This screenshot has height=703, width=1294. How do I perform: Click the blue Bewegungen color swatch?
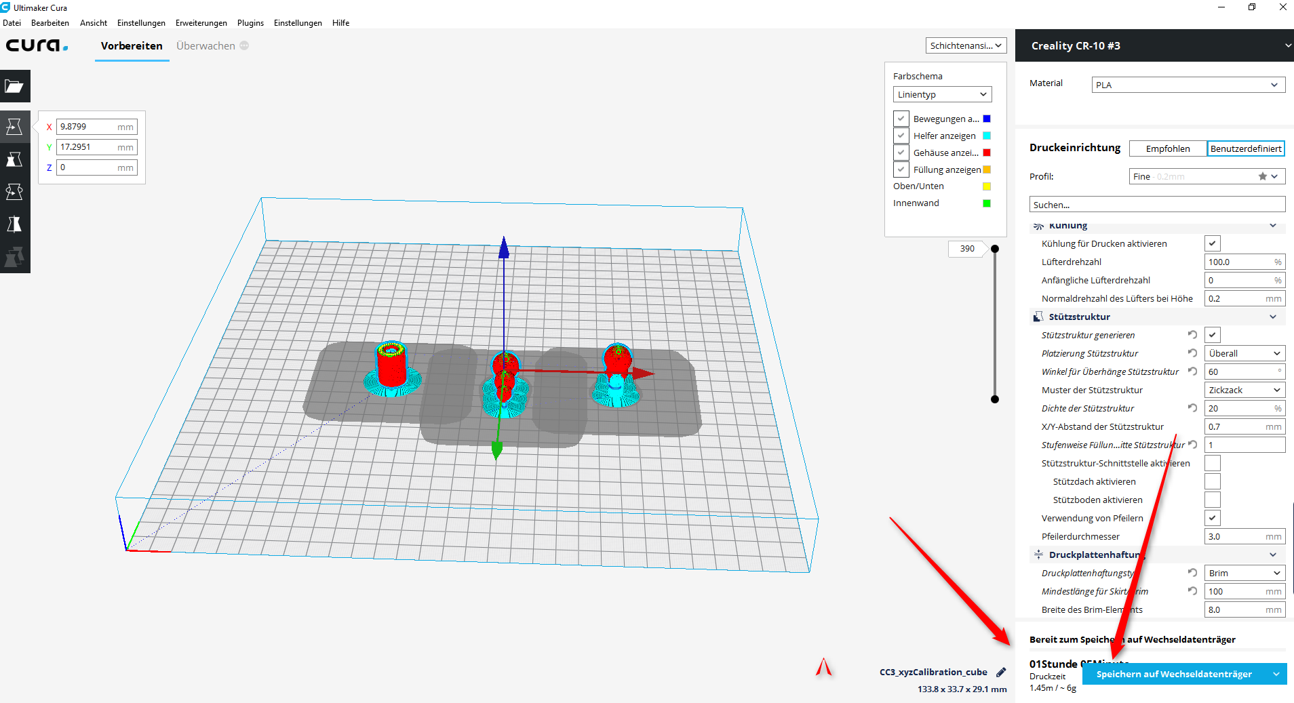(987, 119)
